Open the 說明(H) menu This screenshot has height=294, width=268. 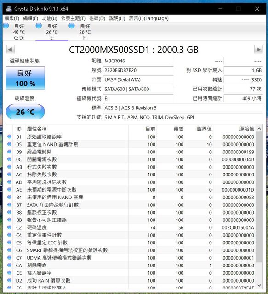tap(117, 18)
